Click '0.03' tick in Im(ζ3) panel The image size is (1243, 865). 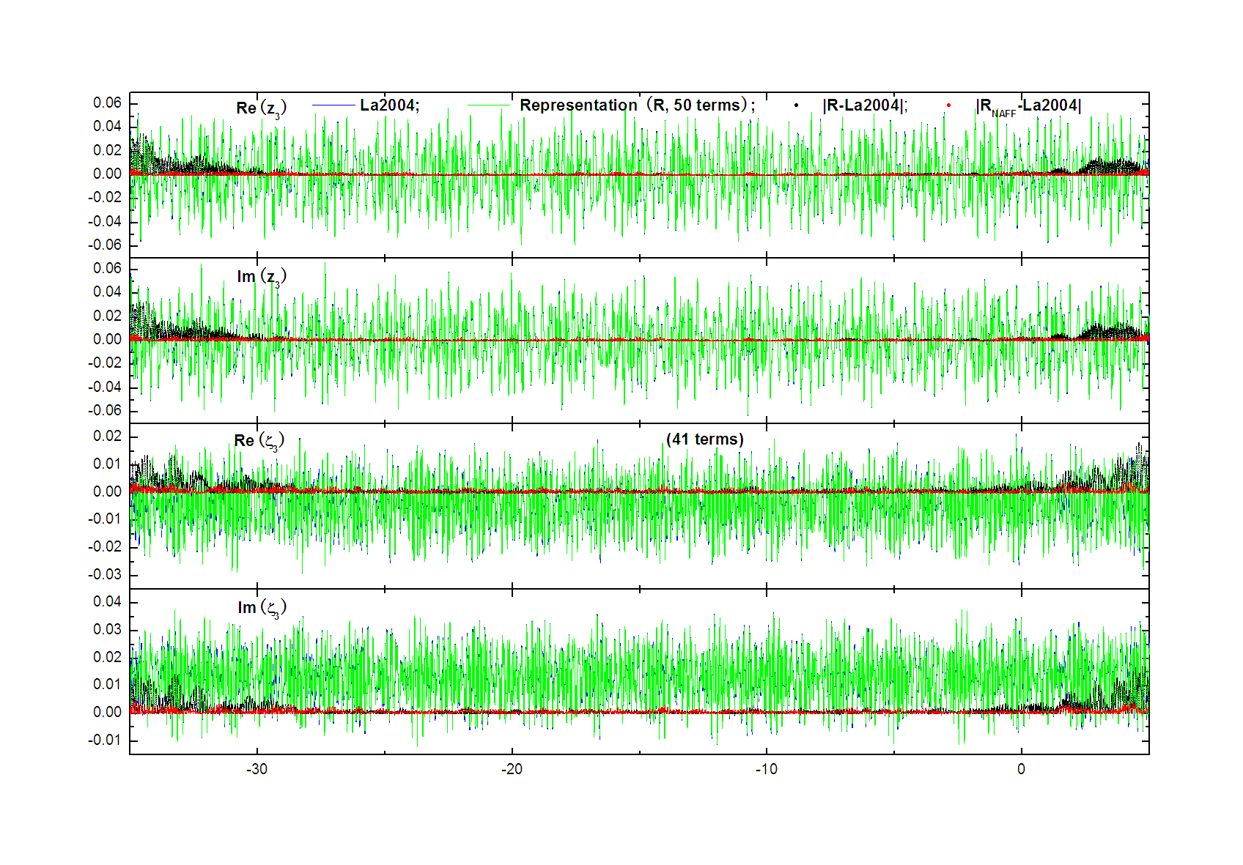[x=107, y=630]
